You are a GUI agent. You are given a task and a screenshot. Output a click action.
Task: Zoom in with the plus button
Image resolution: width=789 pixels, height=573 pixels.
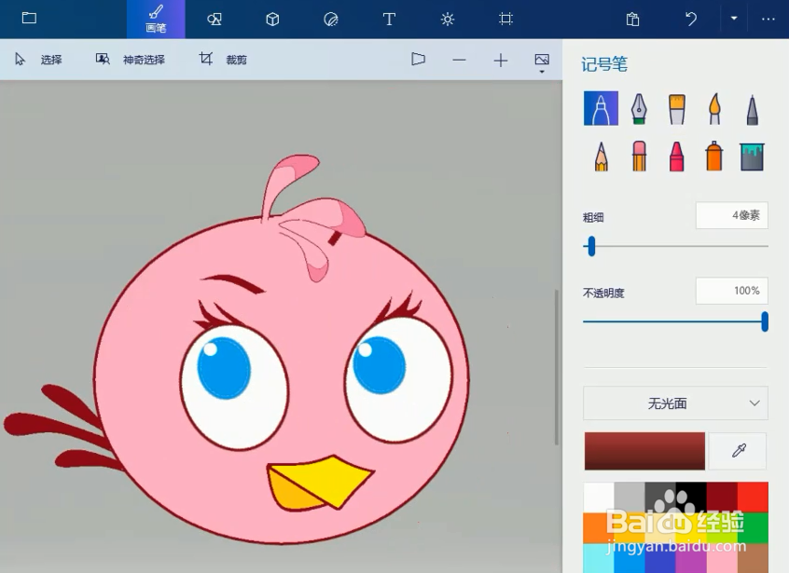(501, 61)
